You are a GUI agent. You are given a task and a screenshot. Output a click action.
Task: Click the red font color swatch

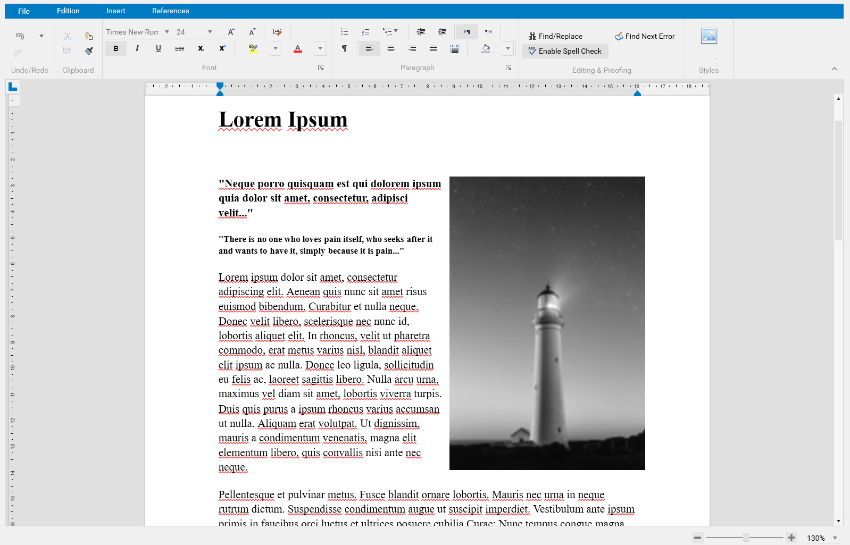[x=298, y=48]
